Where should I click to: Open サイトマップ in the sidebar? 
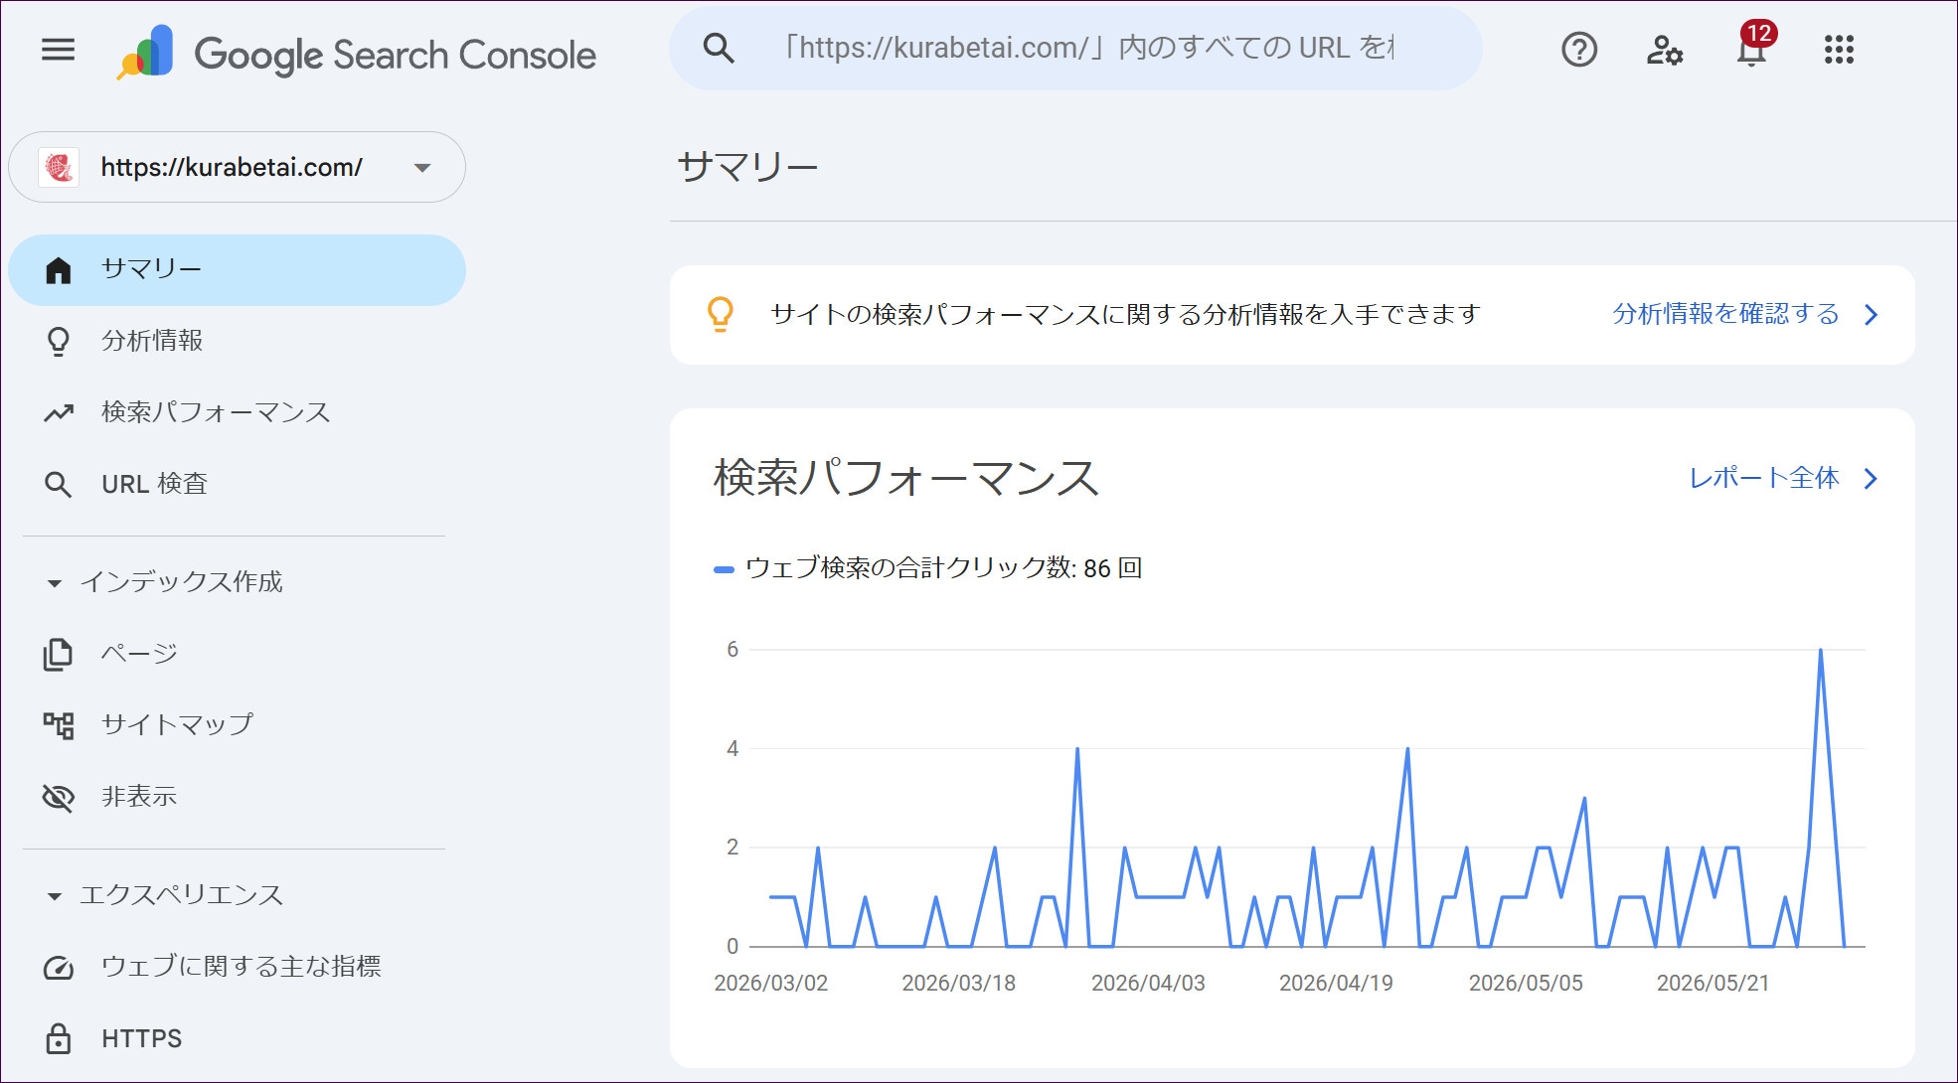237,725
